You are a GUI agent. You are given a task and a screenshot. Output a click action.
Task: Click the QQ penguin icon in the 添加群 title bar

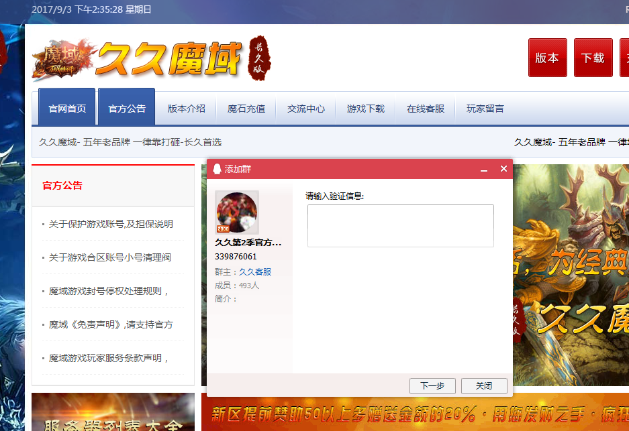pos(216,168)
